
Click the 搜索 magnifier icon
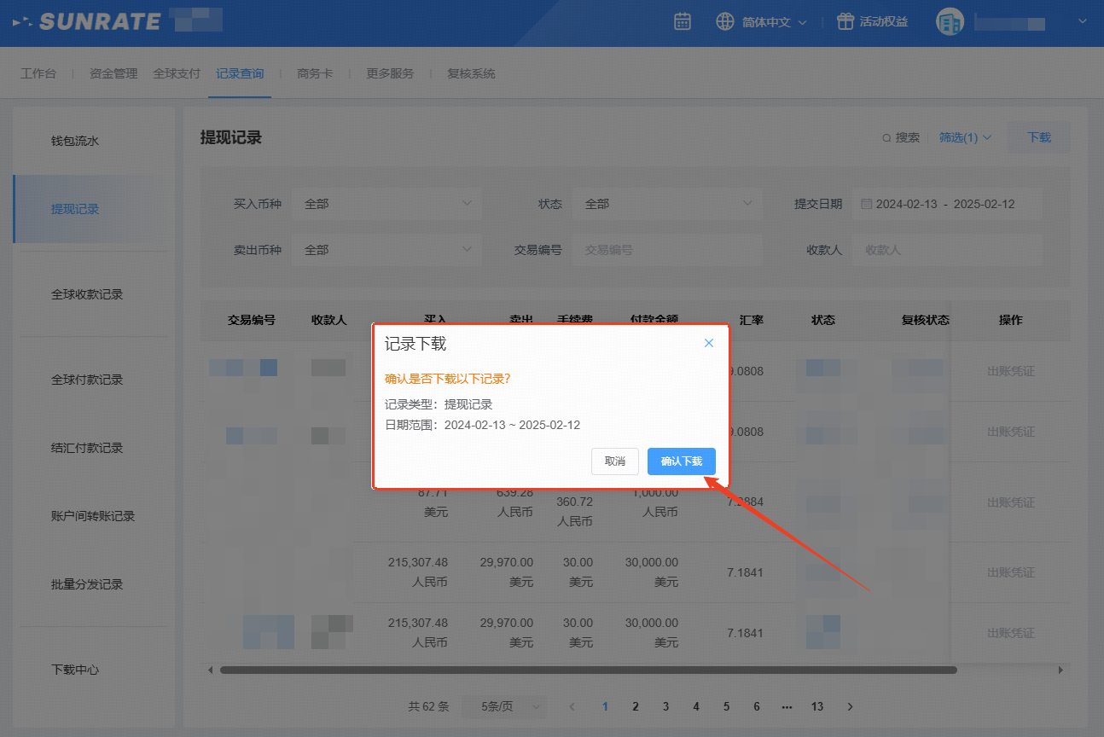(x=887, y=137)
